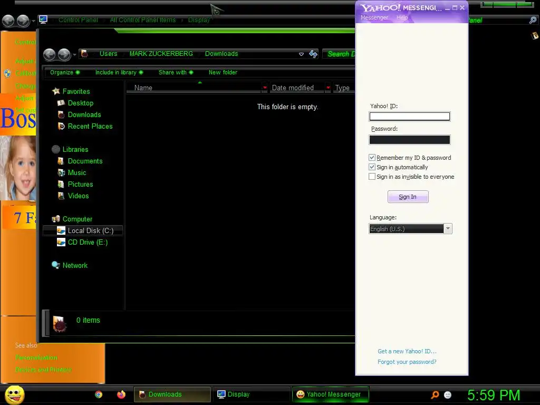This screenshot has height=405, width=540.
Task: Click the Control Panel search magnifier icon
Action: click(533, 21)
